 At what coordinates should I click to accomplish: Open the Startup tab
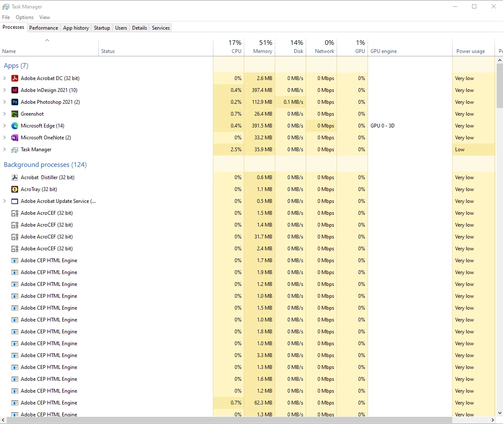click(102, 28)
